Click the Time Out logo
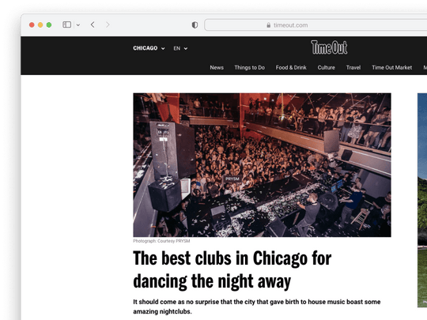The height and width of the screenshot is (320, 427). pyautogui.click(x=329, y=47)
